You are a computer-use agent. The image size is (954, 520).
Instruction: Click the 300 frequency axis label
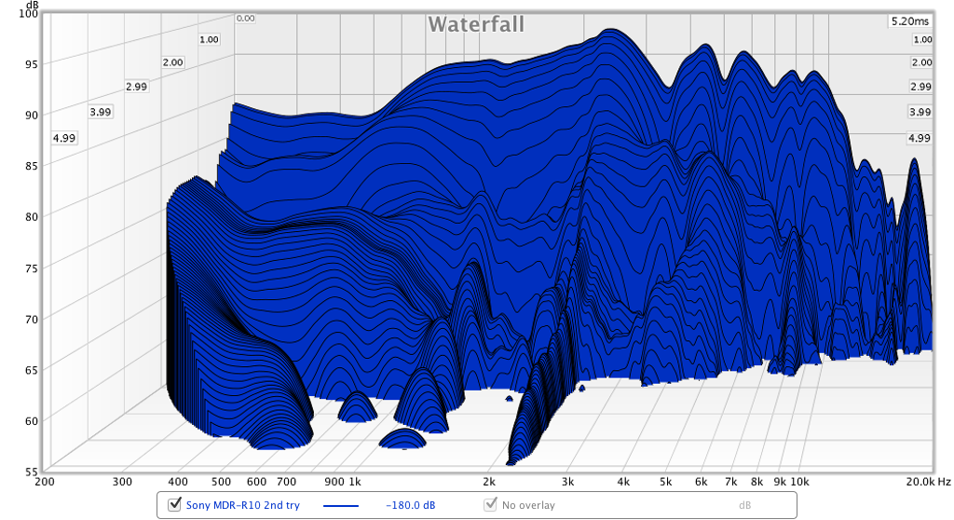coord(122,482)
